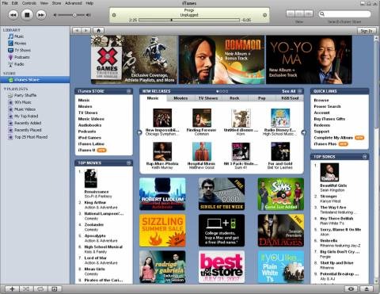Click the right arrow in the track display
This screenshot has width=380, height=294.
click(264, 15)
